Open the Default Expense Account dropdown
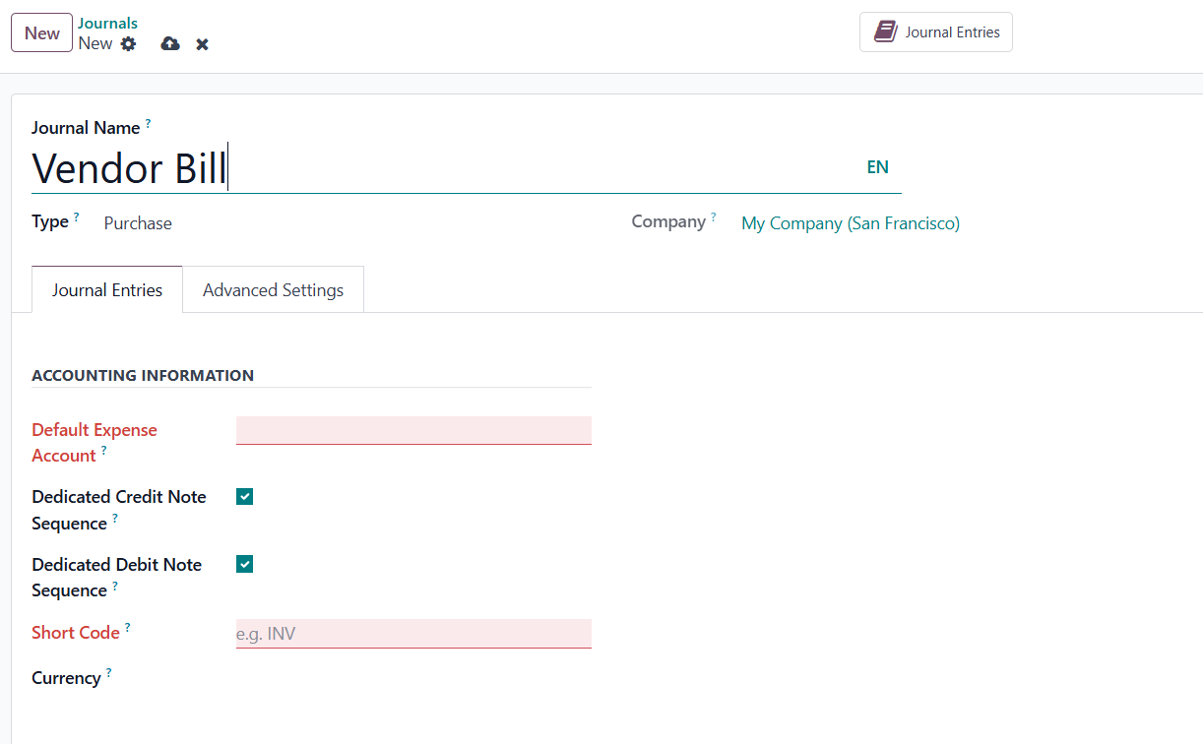Viewport: 1203px width, 744px height. [413, 431]
